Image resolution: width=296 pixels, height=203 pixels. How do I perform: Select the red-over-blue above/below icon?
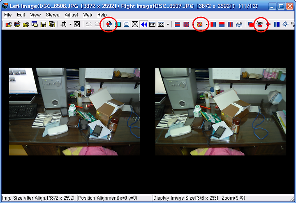coord(222,24)
